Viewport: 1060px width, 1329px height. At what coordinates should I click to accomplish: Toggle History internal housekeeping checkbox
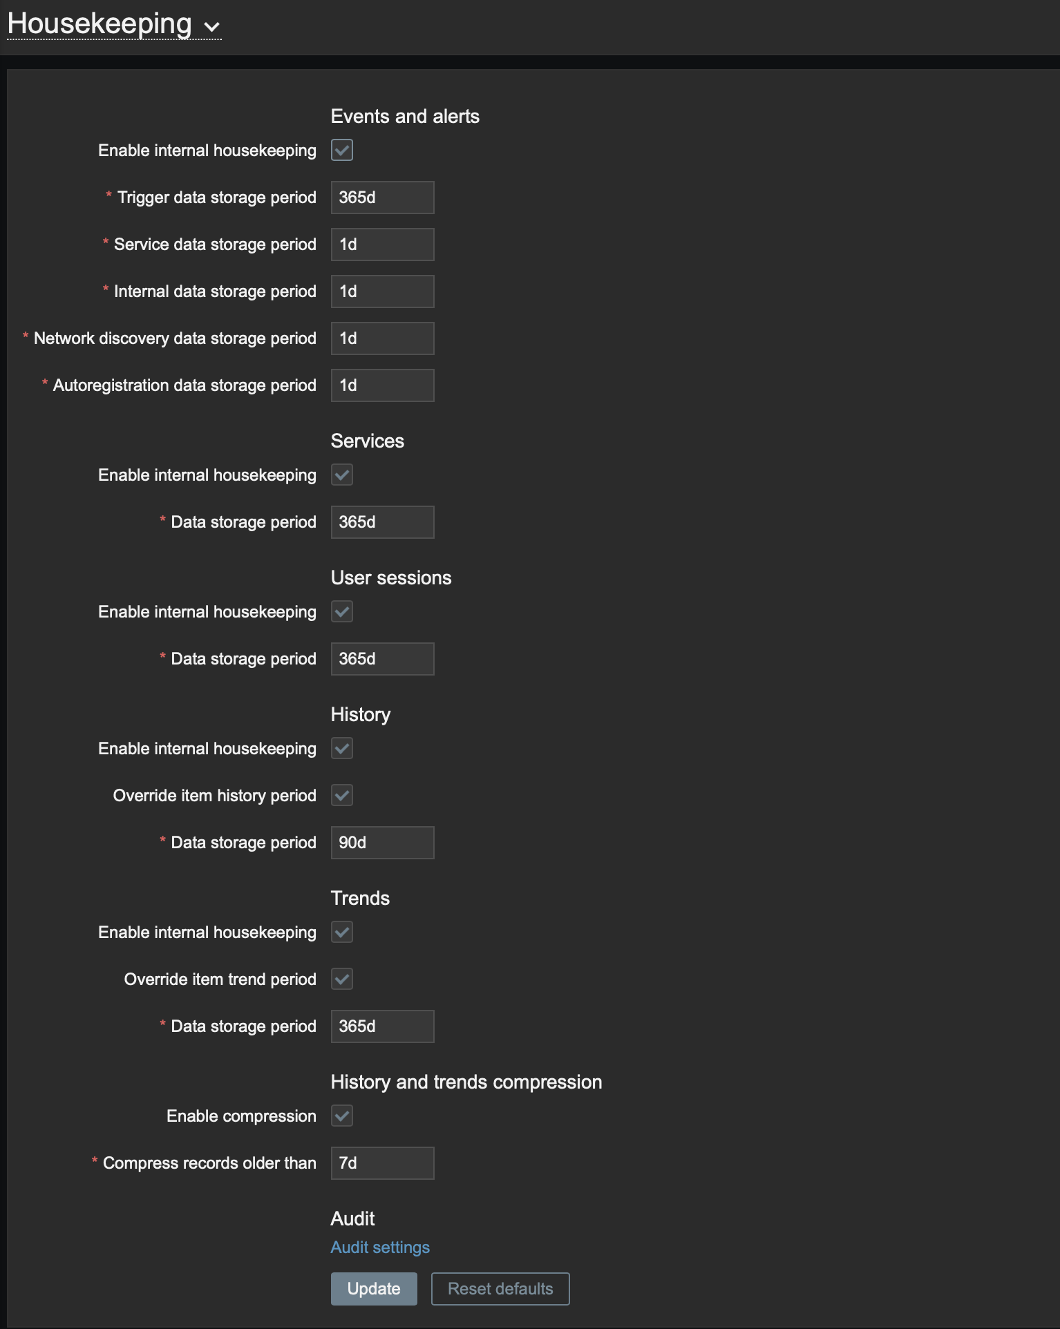[342, 748]
